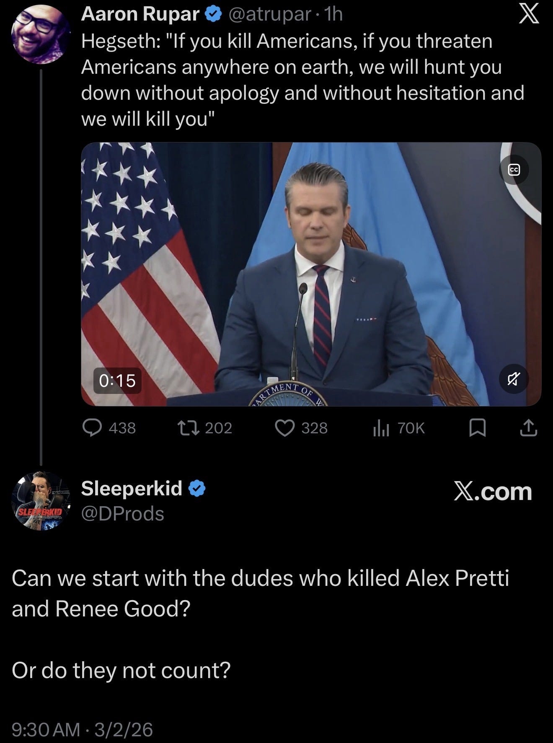Open the view analytics bar icon
This screenshot has height=743, width=553.
tap(381, 428)
